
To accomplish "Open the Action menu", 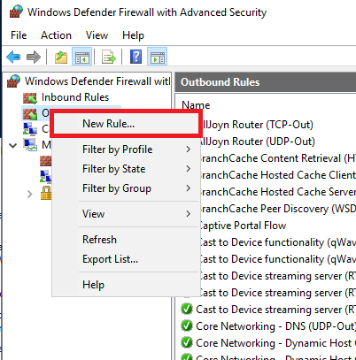I will tap(56, 35).
